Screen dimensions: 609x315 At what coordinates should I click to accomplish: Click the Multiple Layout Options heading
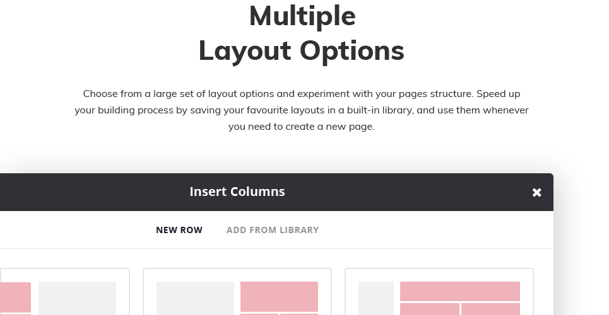302,33
